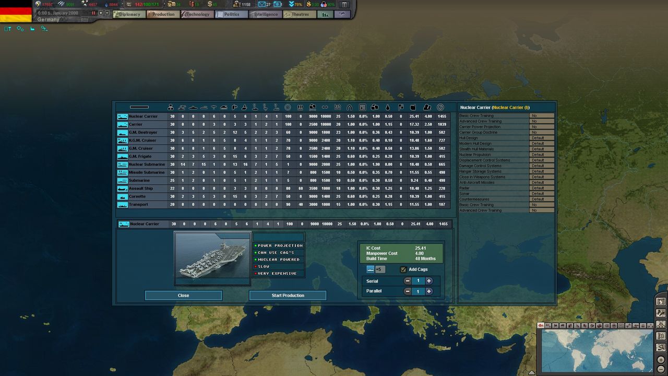
Task: Select the Transport row
Action: click(x=283, y=204)
